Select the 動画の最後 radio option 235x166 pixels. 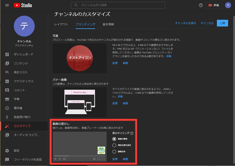[114, 139]
